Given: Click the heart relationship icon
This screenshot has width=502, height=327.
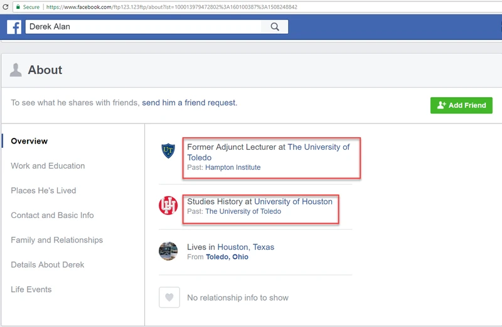Looking at the screenshot, I should 169,298.
